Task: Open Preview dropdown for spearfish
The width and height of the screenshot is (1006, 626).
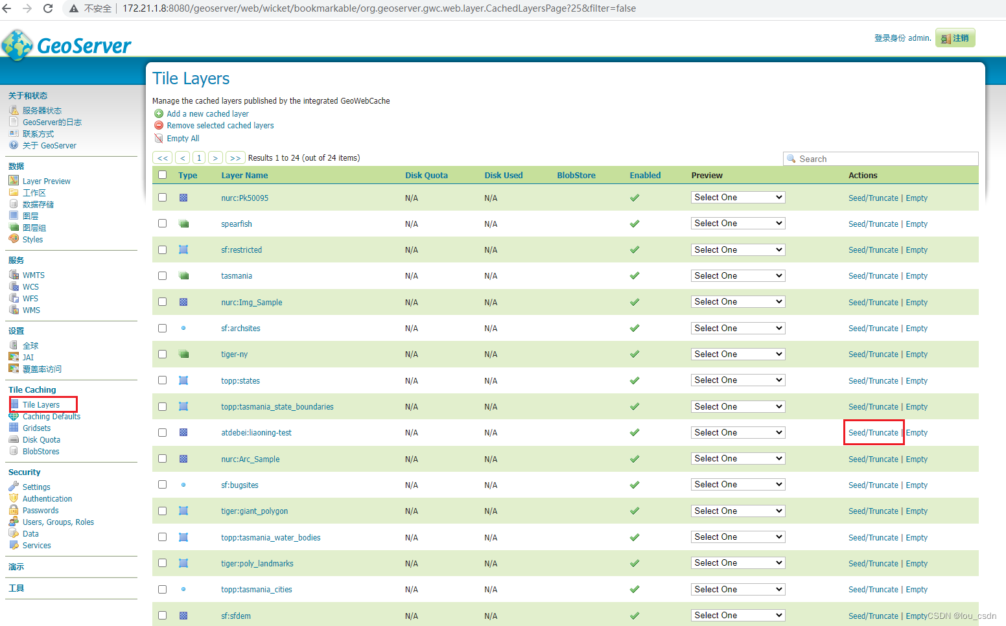Action: 738,223
